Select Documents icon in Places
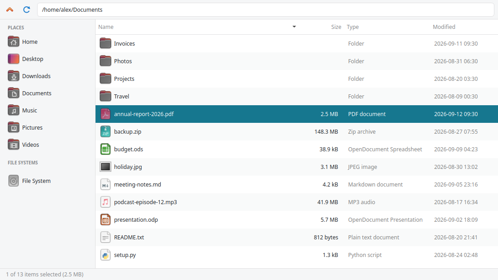Viewport: 498px width, 280px height. pyautogui.click(x=13, y=93)
